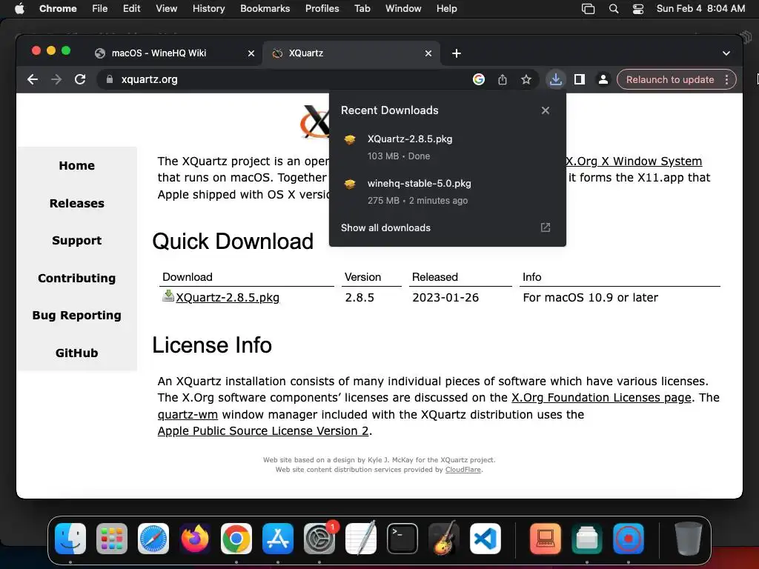The height and width of the screenshot is (569, 759).
Task: Toggle the Chrome side panel icon
Action: click(580, 79)
